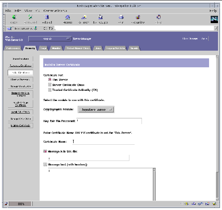Viewport: 222px width, 210px height.
Task: Click the Class Manager link
Action: 190,39
